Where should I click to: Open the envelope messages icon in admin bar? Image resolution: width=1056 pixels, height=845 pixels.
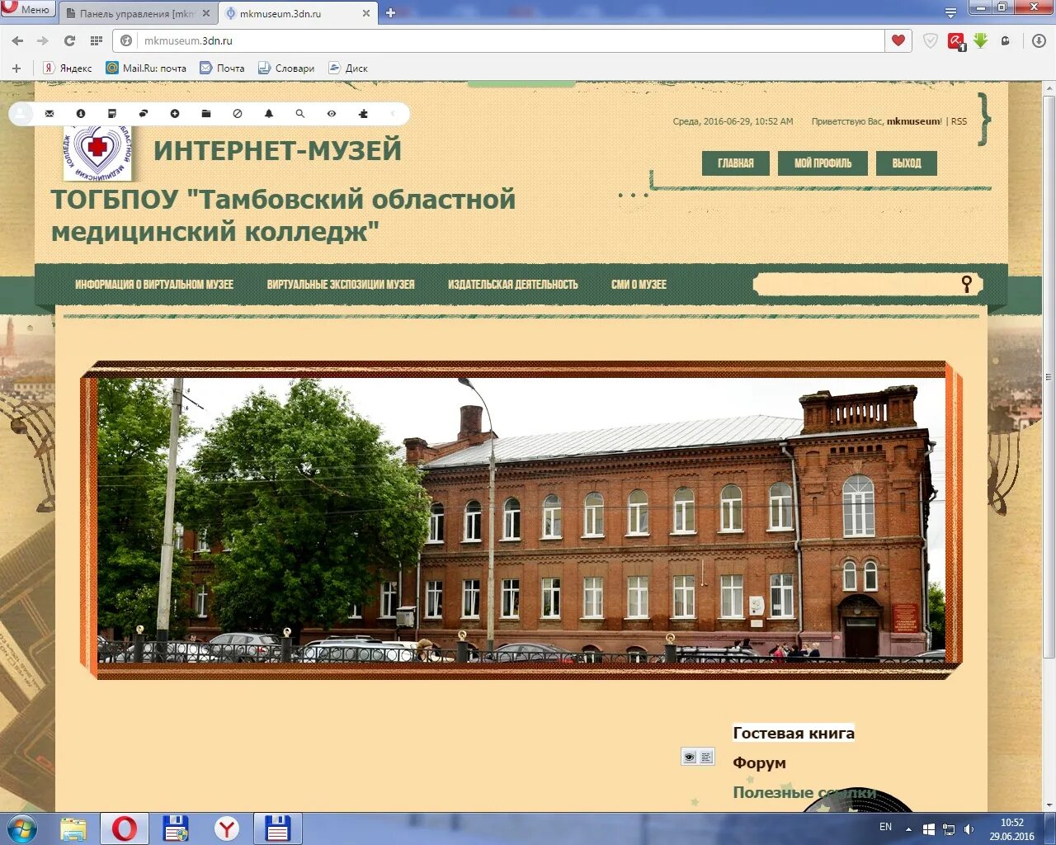pyautogui.click(x=49, y=114)
